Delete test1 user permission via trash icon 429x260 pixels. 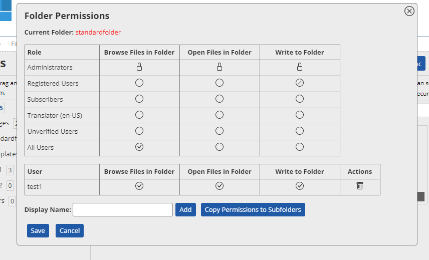(360, 186)
